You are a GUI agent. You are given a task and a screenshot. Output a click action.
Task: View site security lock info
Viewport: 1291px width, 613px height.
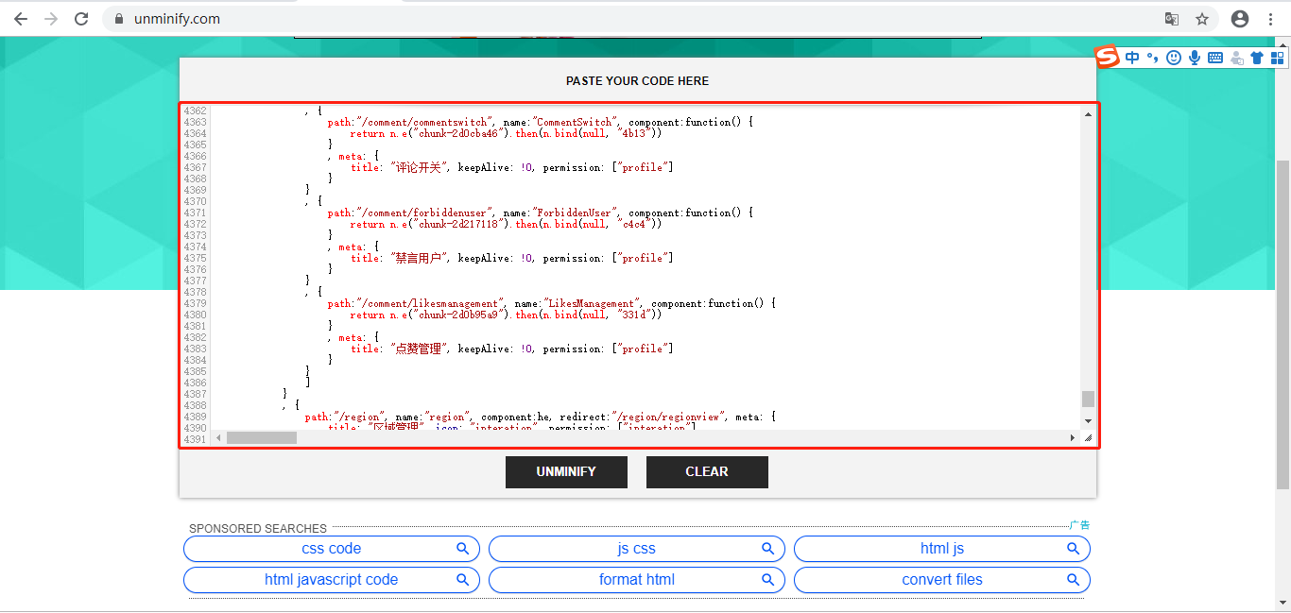coord(118,19)
